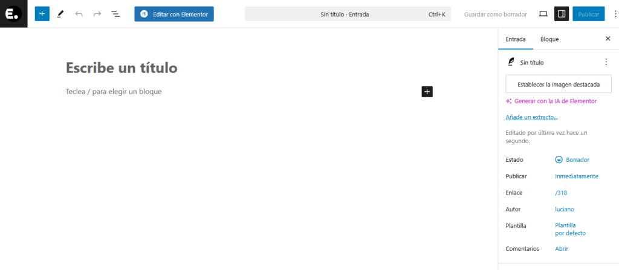Click Editar con Elementor button
Image resolution: width=619 pixels, height=270 pixels.
pyautogui.click(x=174, y=14)
